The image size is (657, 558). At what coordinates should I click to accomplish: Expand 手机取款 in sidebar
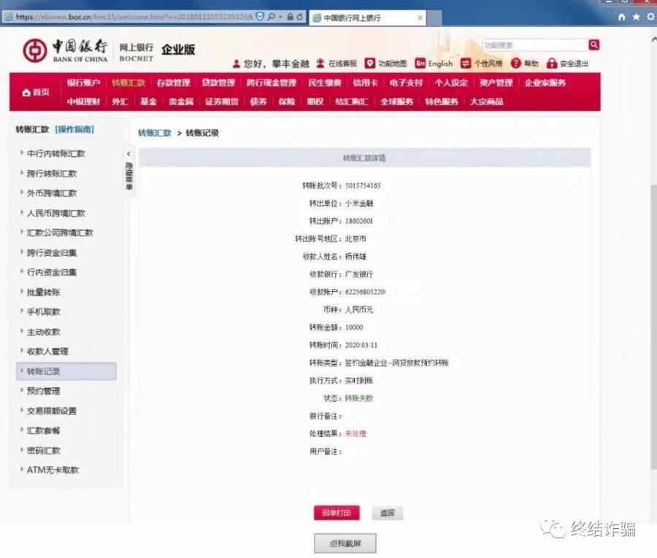point(43,312)
